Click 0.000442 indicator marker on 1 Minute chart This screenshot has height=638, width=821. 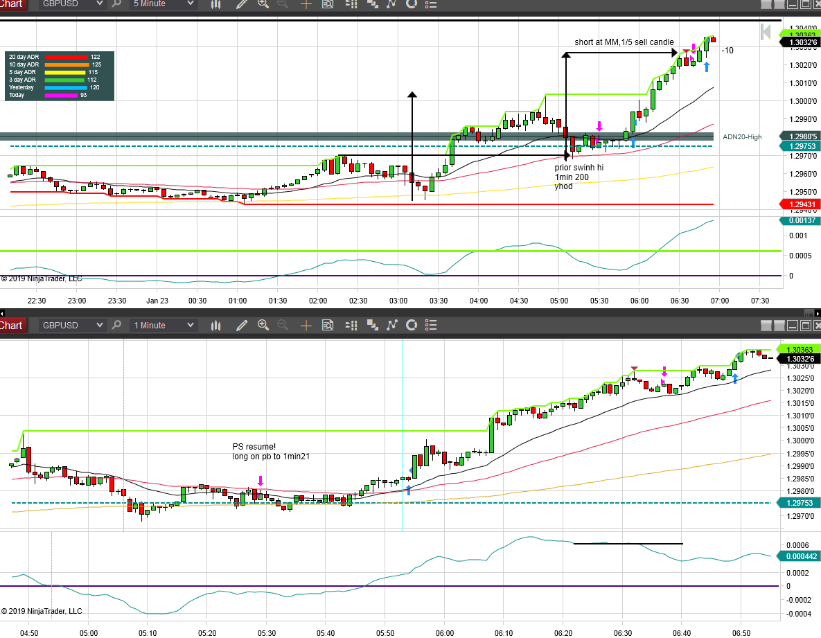[x=800, y=556]
